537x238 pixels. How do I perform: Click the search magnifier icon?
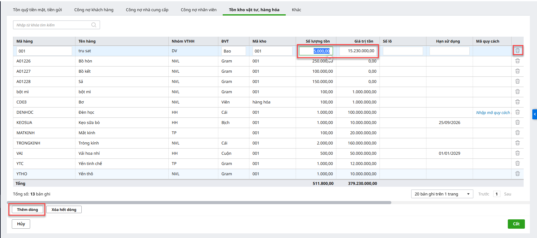tap(94, 25)
